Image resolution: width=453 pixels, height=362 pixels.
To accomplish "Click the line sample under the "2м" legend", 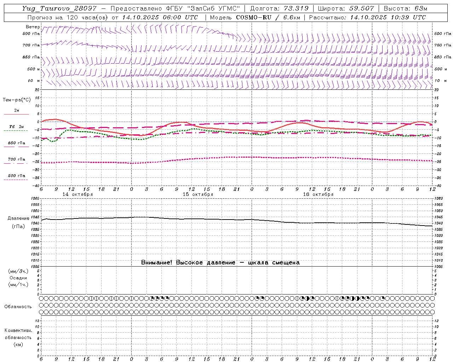I will coord(16,114).
